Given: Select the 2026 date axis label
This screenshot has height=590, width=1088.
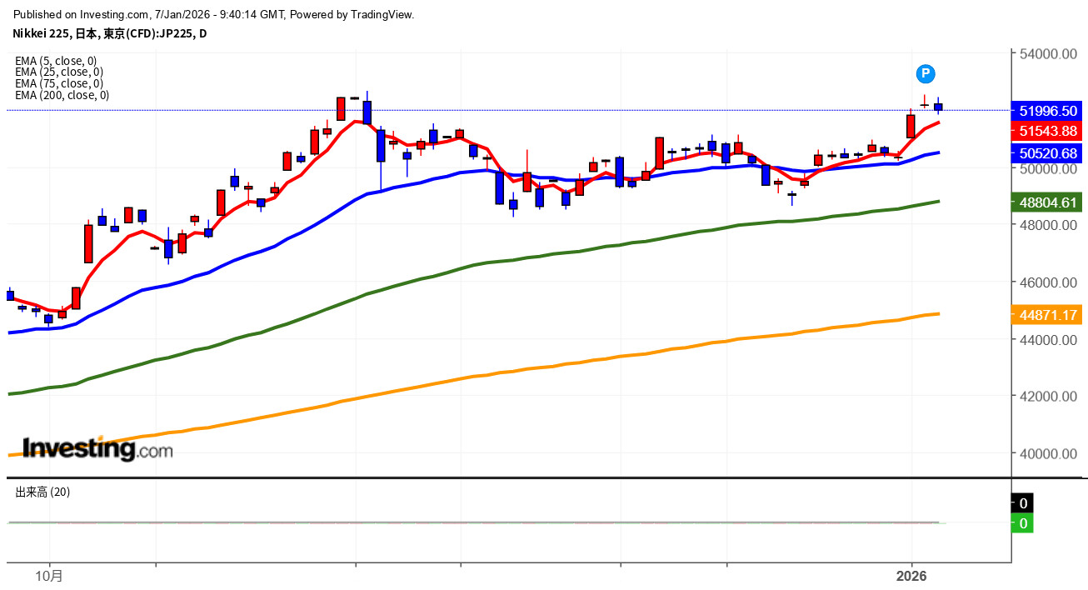Looking at the screenshot, I should click(911, 576).
